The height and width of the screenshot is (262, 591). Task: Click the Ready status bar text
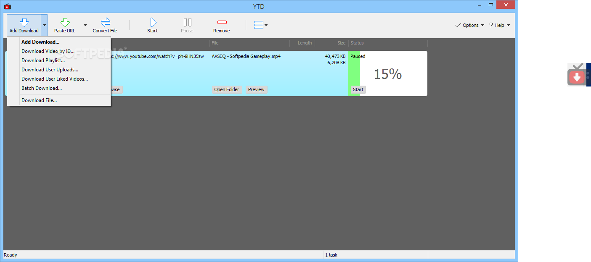point(11,255)
